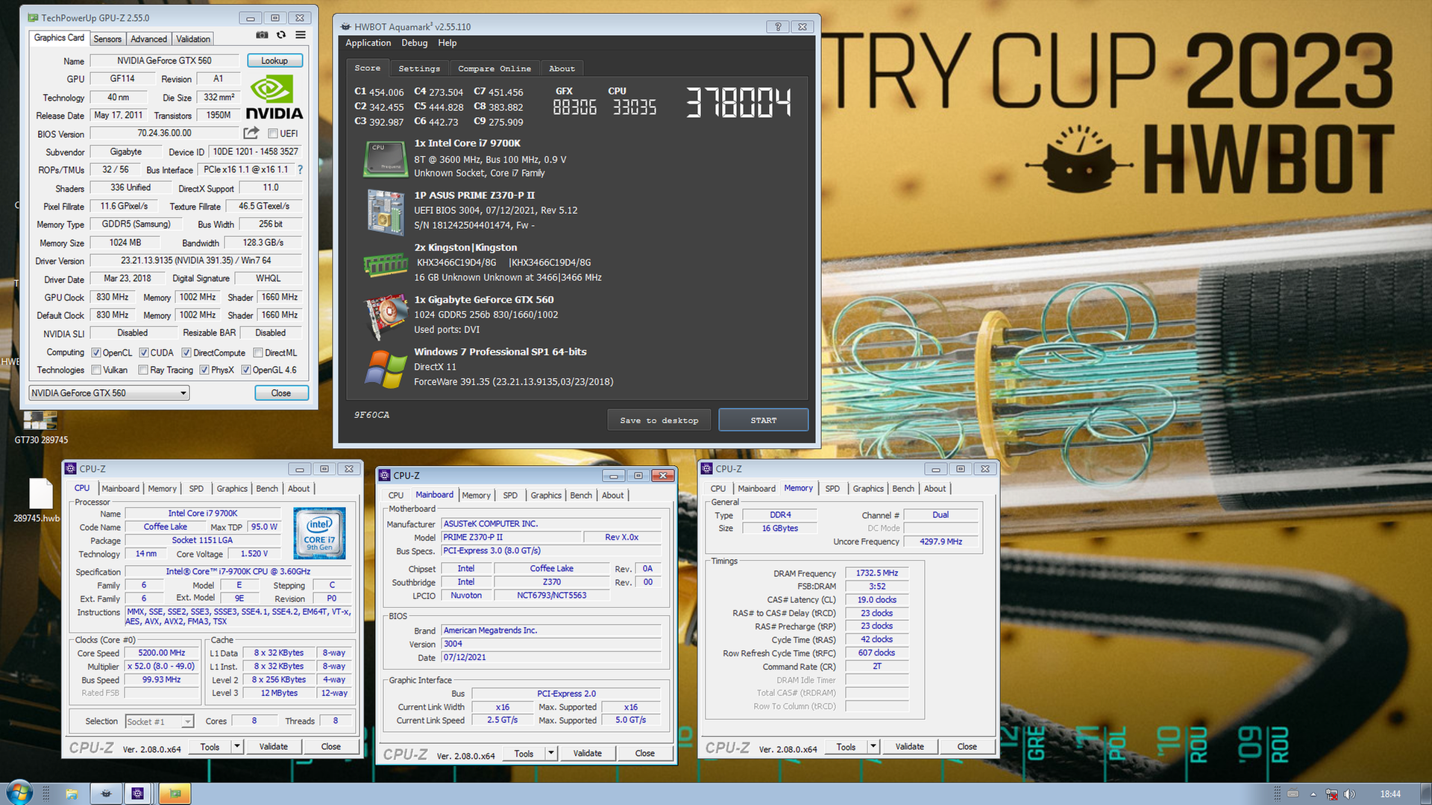Open the Aquamark Application menu
The height and width of the screenshot is (805, 1432).
click(x=368, y=43)
